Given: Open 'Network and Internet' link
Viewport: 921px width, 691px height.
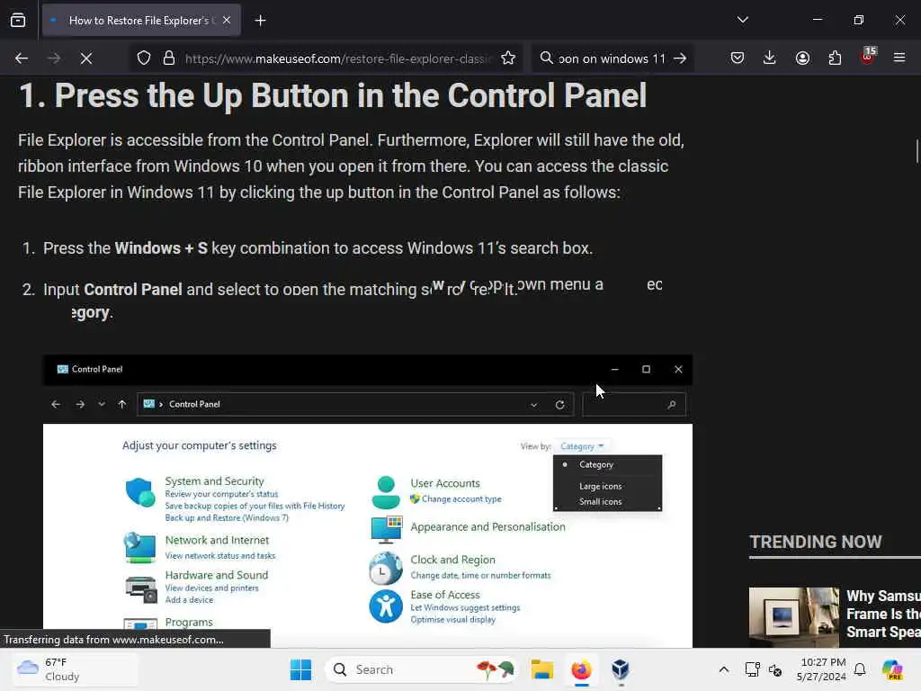Looking at the screenshot, I should (217, 540).
